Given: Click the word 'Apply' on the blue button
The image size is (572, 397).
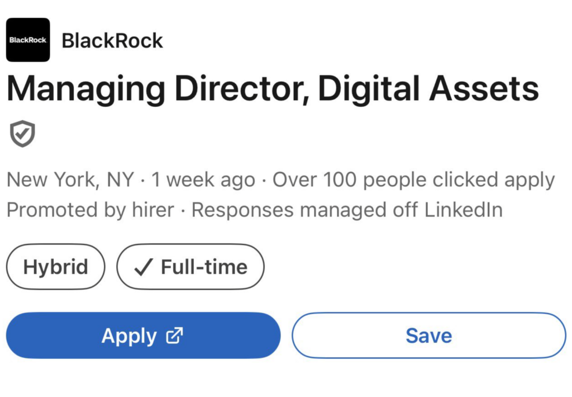Looking at the screenshot, I should [x=129, y=335].
